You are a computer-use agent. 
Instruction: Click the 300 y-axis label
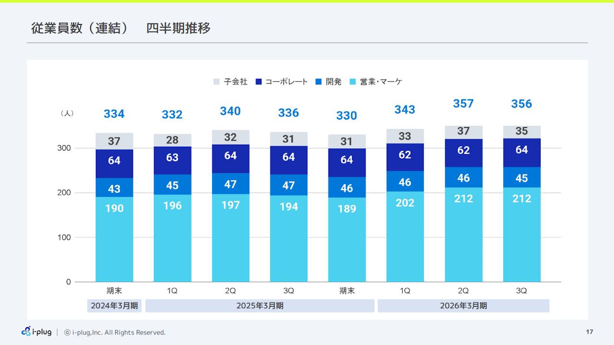[x=65, y=148]
